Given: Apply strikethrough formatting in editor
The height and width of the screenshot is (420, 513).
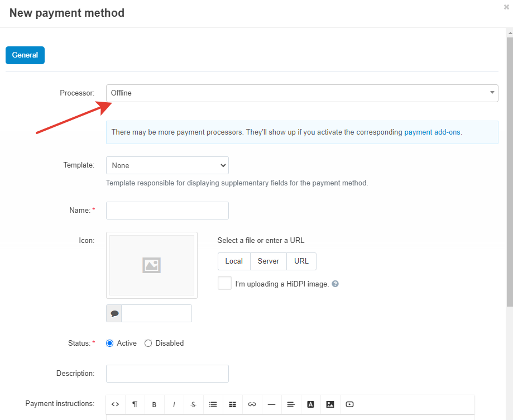Looking at the screenshot, I should (x=193, y=404).
